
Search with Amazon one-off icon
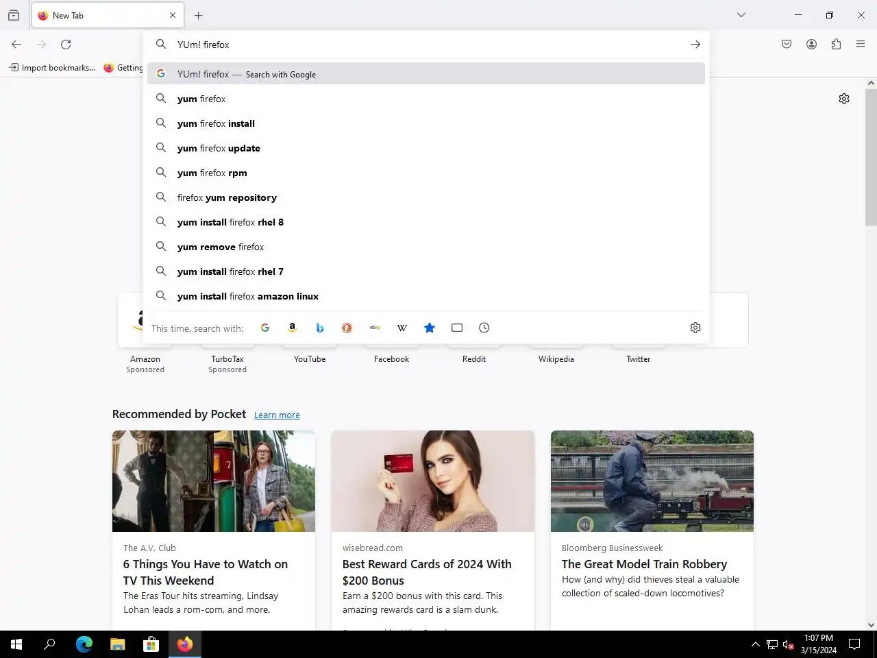pyautogui.click(x=293, y=328)
